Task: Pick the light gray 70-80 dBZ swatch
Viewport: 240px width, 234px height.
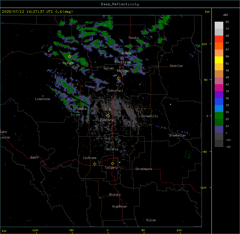Action: (219, 25)
